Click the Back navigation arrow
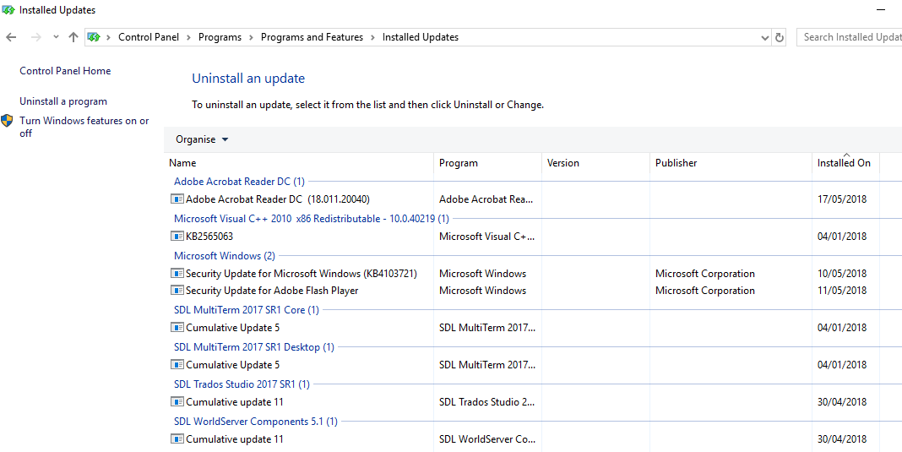902x452 pixels. pos(11,37)
